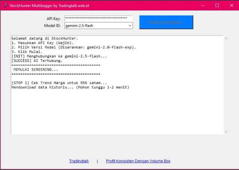Click the API Key input field
Image resolution: width=239 pixels, height=170 pixels.
(99, 18)
